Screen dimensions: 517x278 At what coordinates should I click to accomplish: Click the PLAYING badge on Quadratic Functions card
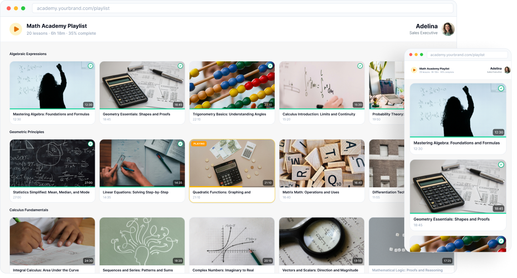coord(199,144)
